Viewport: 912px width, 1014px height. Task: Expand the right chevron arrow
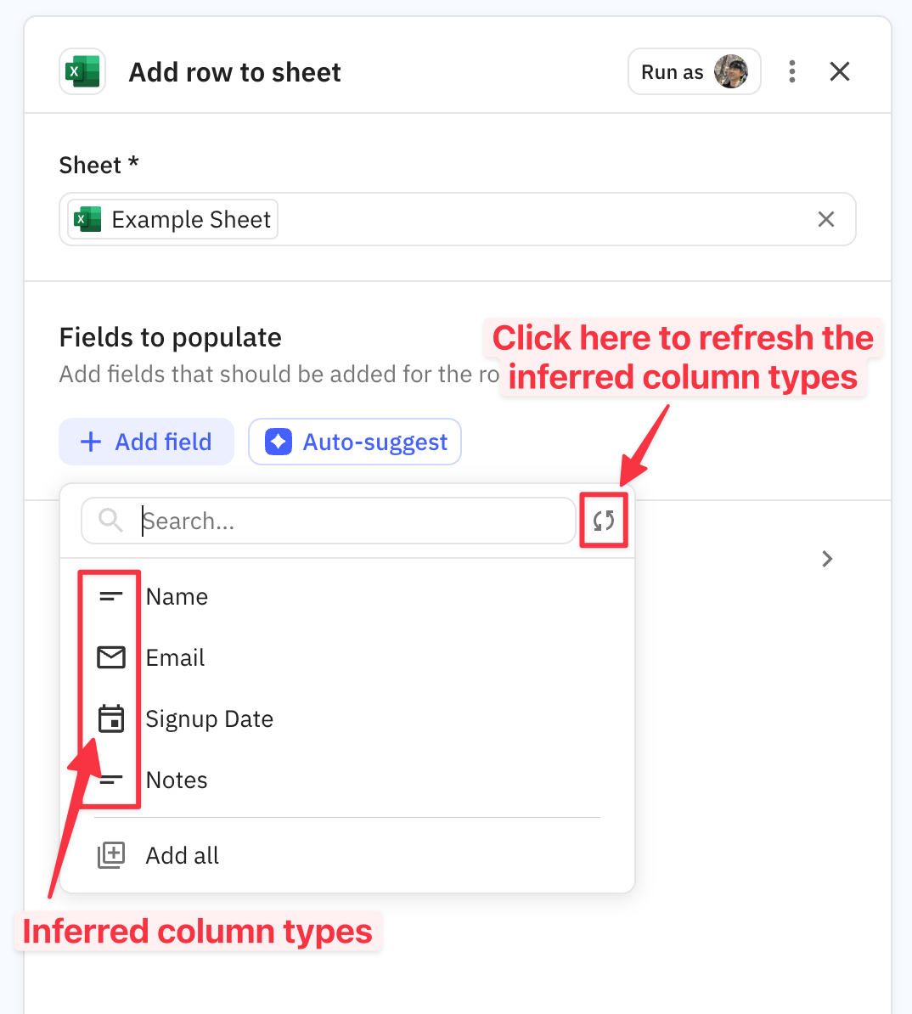pyautogui.click(x=827, y=559)
